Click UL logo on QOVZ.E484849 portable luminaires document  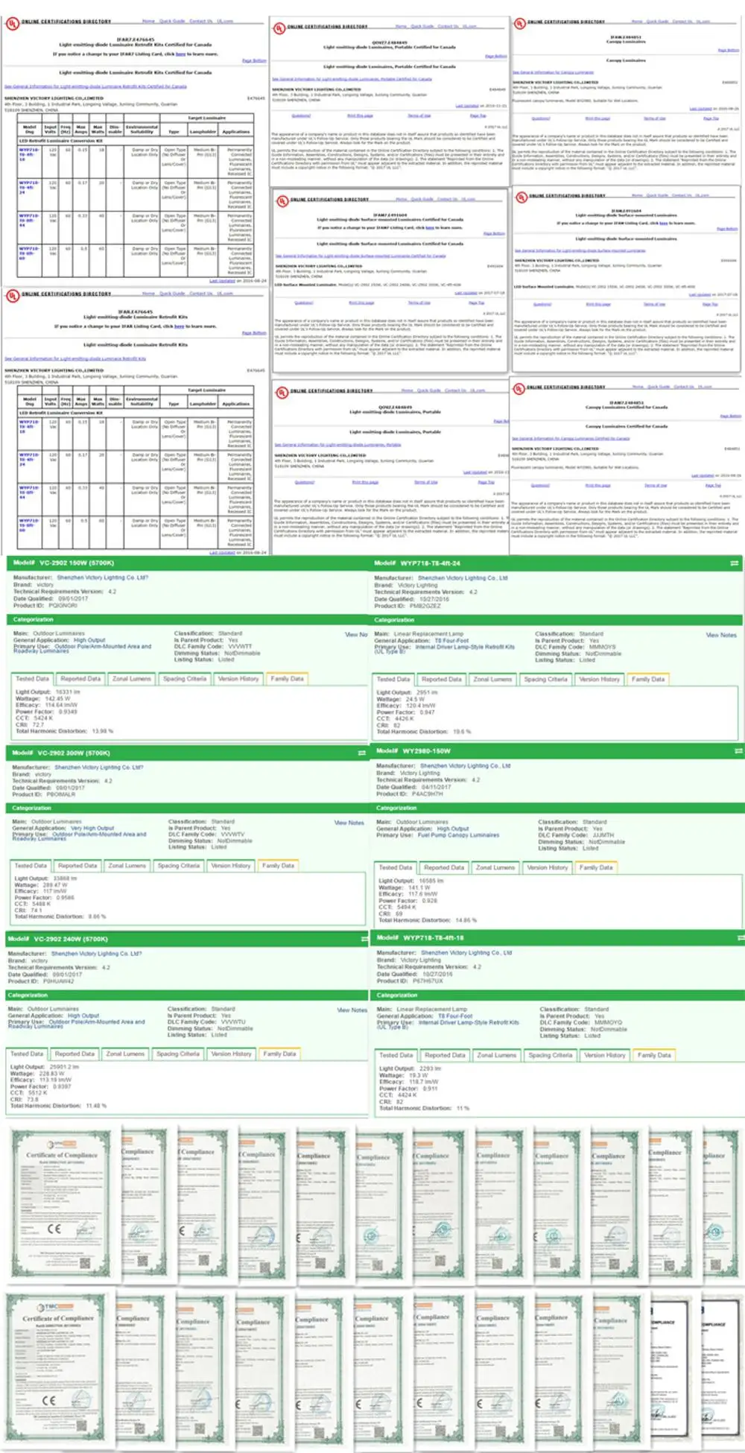[281, 392]
